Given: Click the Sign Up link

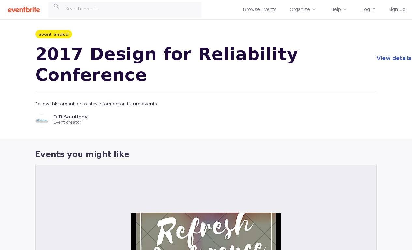Looking at the screenshot, I should 397,10.
